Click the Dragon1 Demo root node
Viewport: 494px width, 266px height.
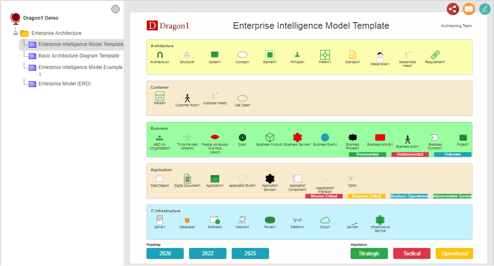(x=41, y=18)
